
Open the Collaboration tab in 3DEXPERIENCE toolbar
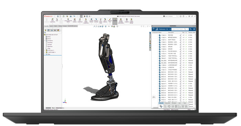coord(167,103)
